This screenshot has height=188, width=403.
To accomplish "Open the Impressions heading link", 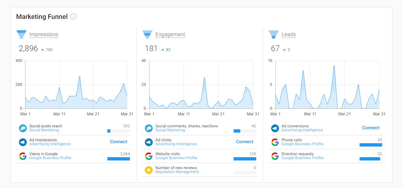I will (x=44, y=34).
